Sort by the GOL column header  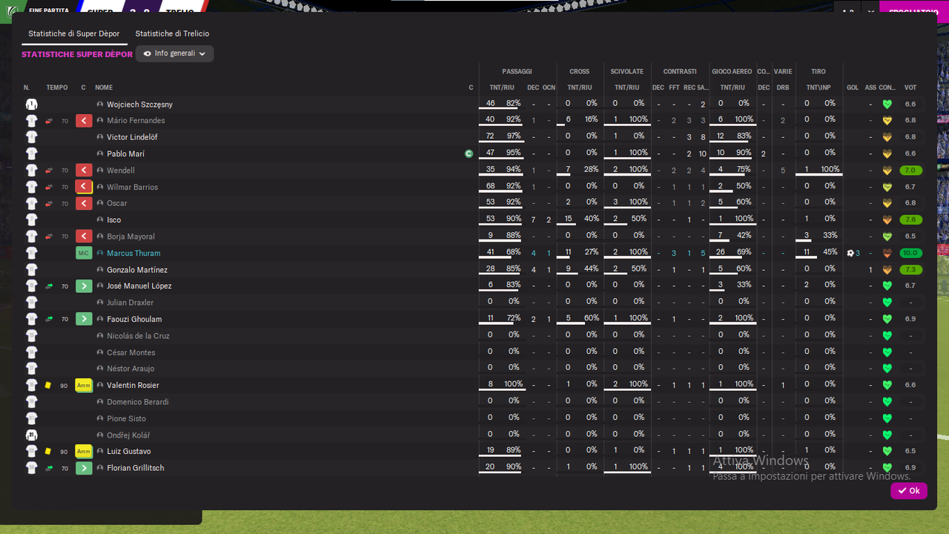(853, 88)
